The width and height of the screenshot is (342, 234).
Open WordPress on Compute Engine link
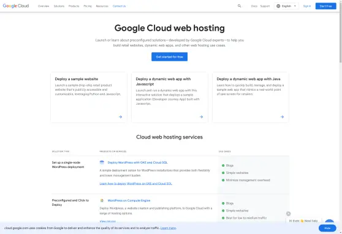pyautogui.click(x=129, y=200)
